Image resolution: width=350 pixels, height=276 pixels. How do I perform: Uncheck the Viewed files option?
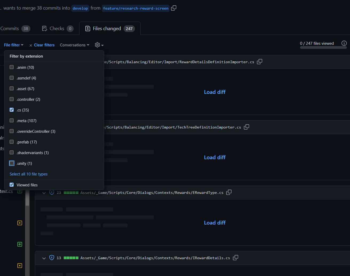point(11,185)
